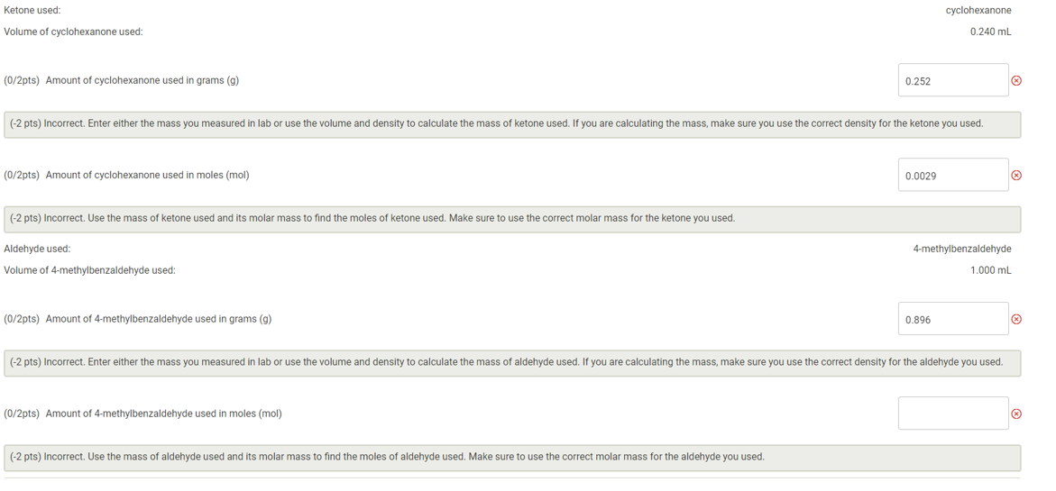Click the red incorrect icon beside 0.896

pyautogui.click(x=1016, y=319)
